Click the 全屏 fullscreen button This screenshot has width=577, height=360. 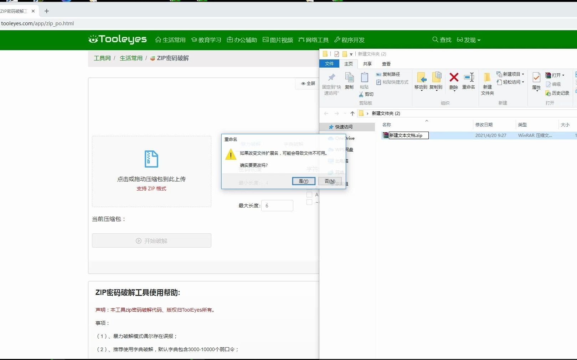[x=308, y=84]
